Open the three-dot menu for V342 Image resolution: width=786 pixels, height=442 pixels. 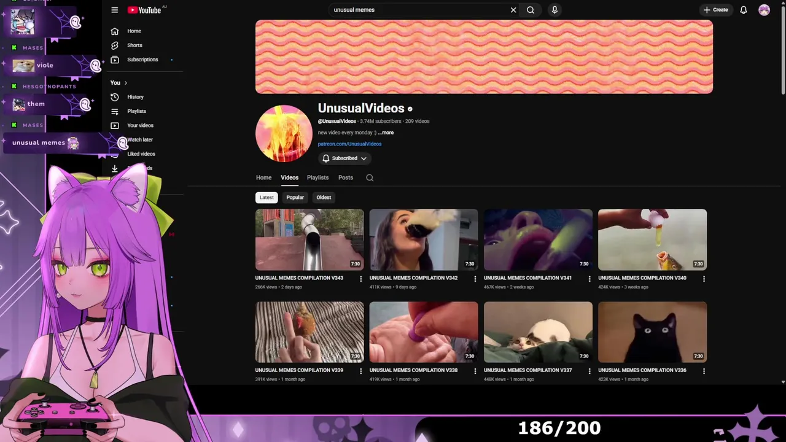click(475, 279)
